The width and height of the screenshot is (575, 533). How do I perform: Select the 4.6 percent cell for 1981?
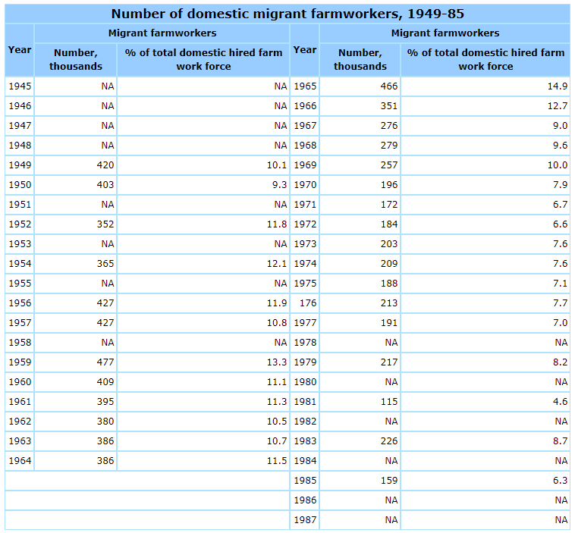tap(560, 401)
